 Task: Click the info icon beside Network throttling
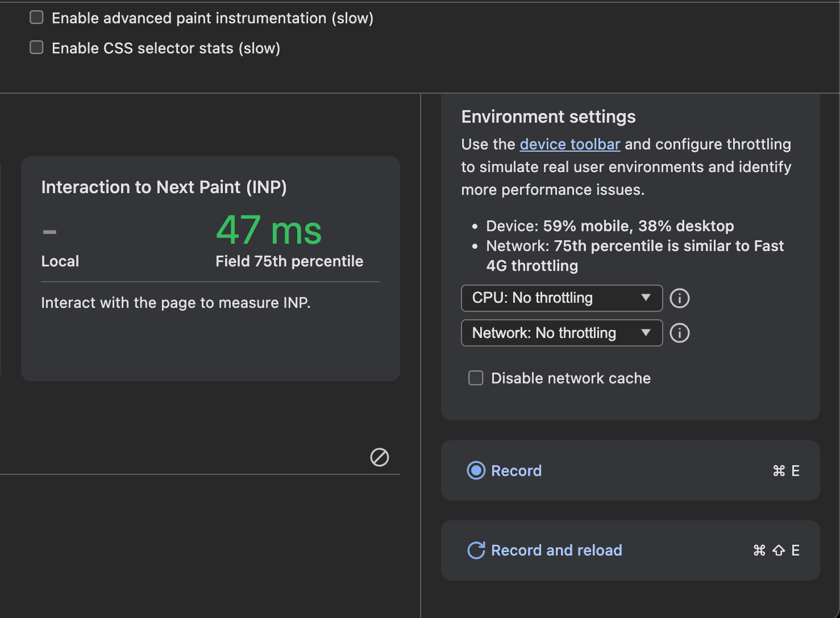(x=680, y=333)
